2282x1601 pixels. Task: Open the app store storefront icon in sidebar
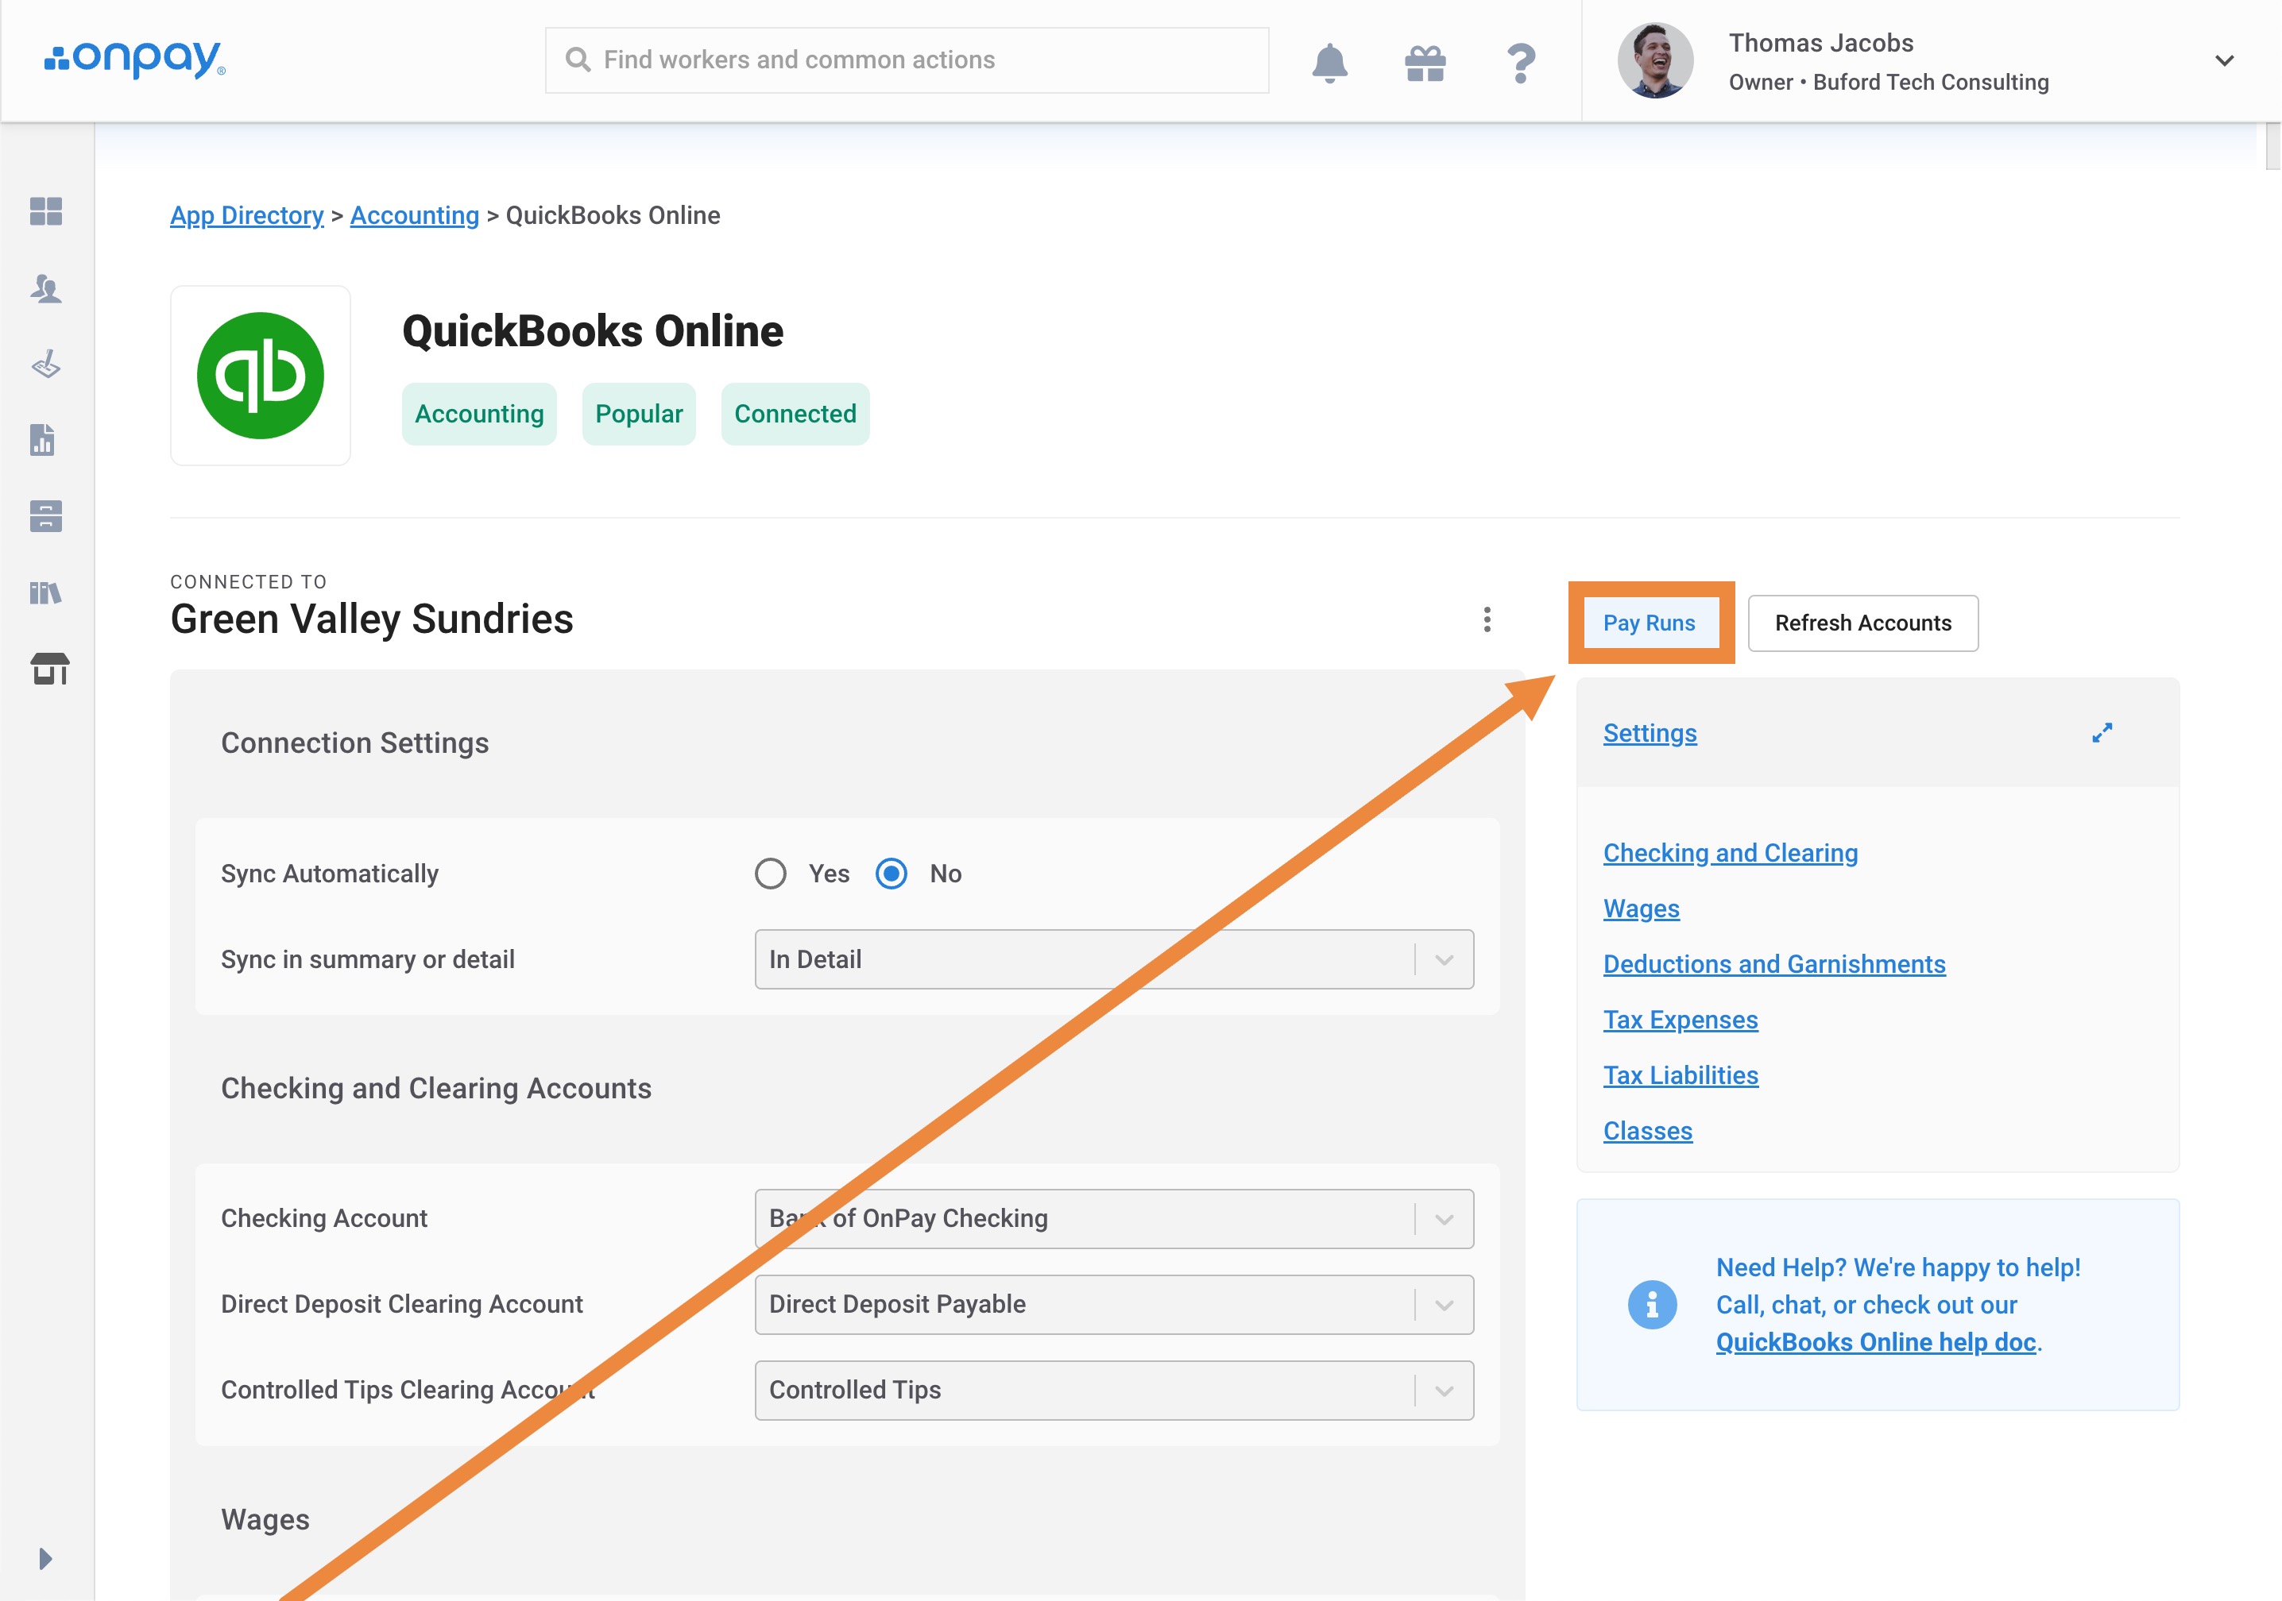[50, 669]
